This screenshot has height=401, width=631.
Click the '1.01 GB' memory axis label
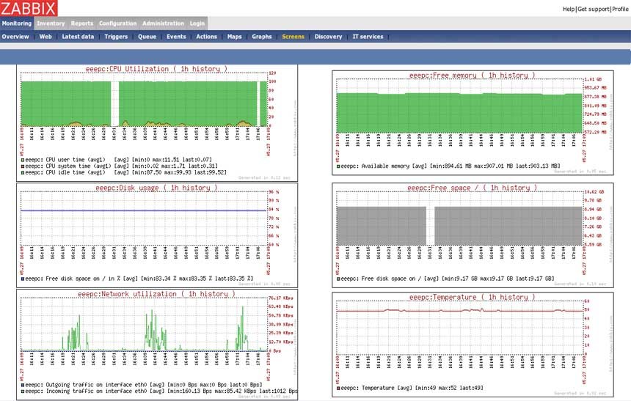pyautogui.click(x=593, y=79)
